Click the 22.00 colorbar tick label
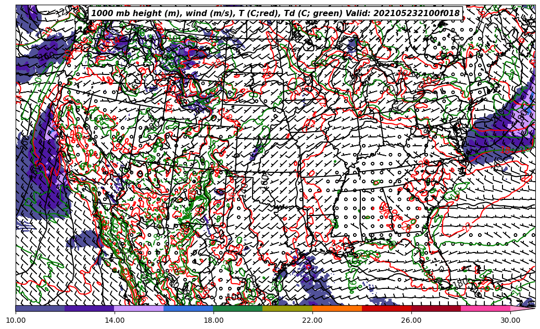The height and width of the screenshot is (329, 540). tap(312, 320)
